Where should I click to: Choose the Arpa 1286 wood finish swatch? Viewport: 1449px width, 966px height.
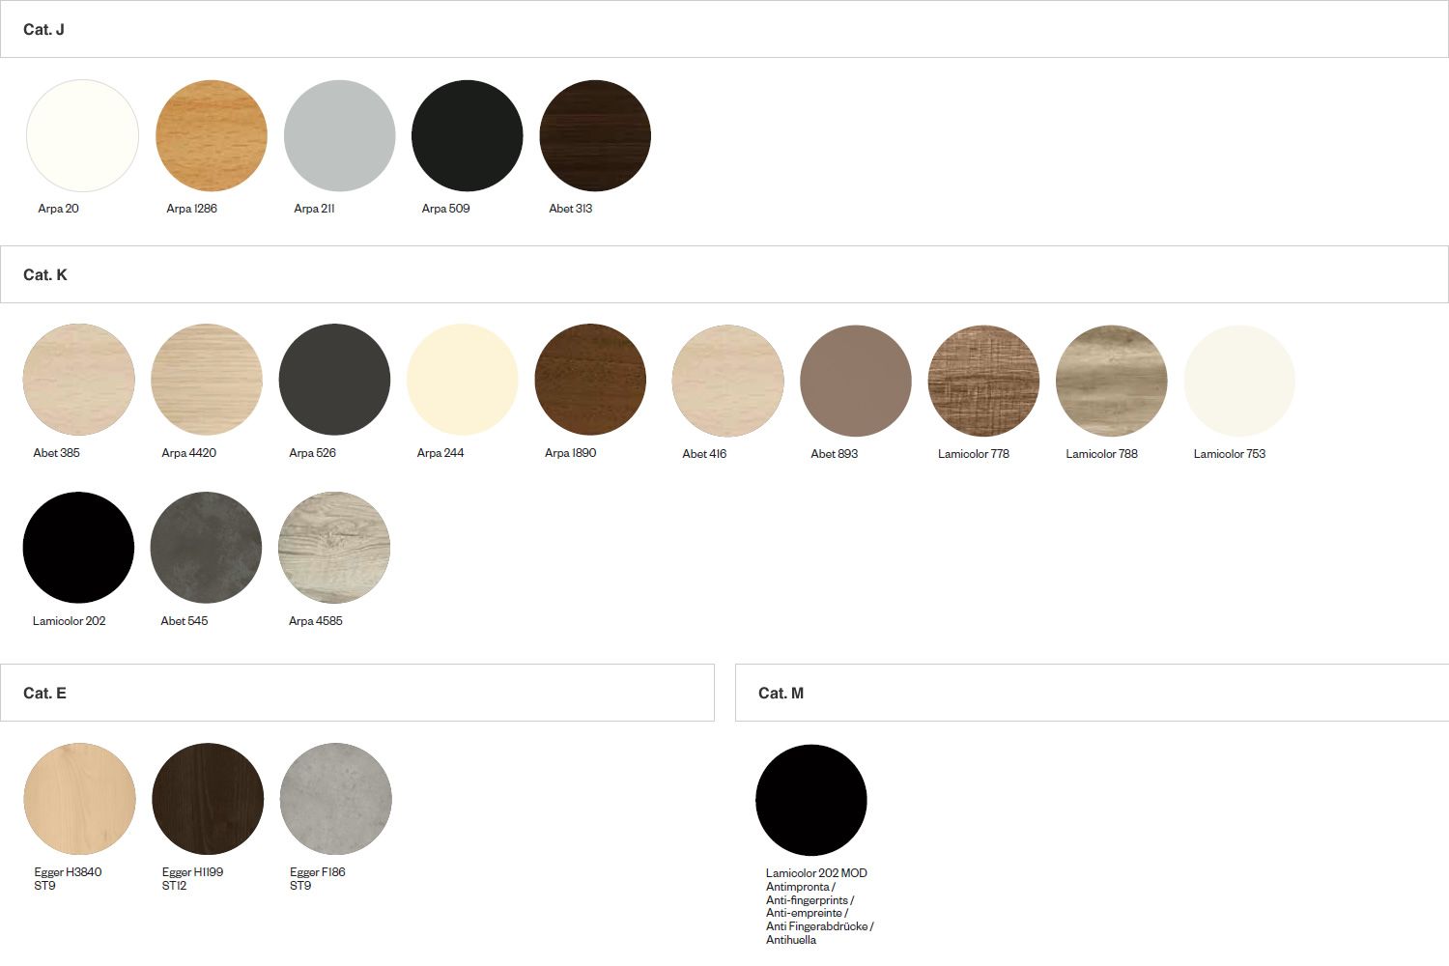tap(211, 136)
